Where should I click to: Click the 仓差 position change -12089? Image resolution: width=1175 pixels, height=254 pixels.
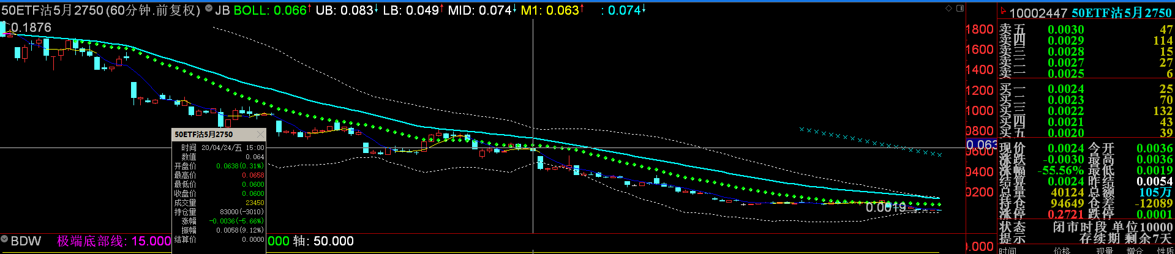coord(1153,203)
